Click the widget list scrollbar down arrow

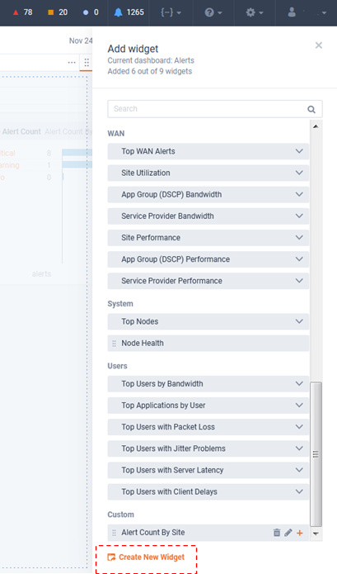pyautogui.click(x=316, y=534)
